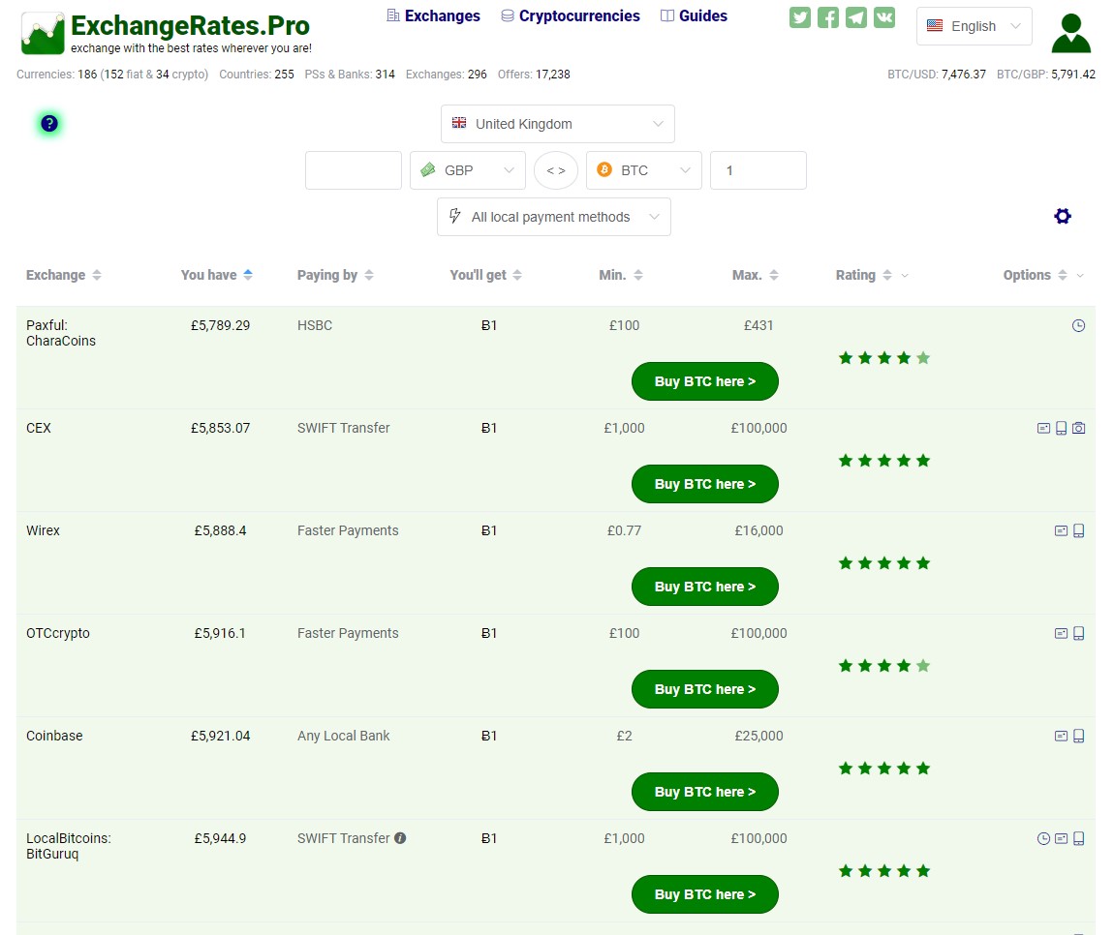1114x935 pixels.
Task: Swap currencies using the arrows between GBP and BTC
Action: point(556,169)
